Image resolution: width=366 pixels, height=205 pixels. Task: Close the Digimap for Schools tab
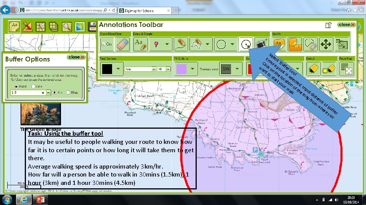168,11
